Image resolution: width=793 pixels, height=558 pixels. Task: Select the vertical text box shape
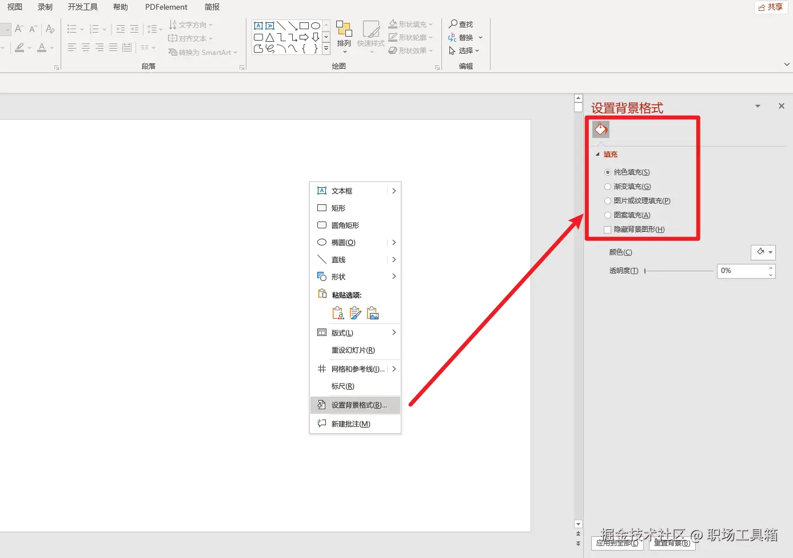point(270,26)
